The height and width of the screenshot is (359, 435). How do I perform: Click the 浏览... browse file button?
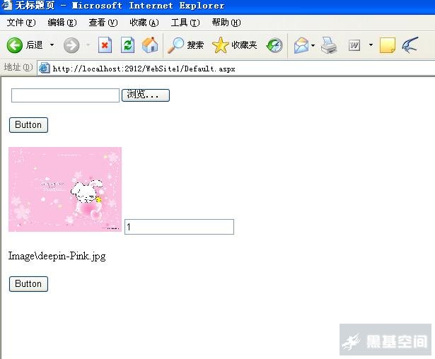146,95
